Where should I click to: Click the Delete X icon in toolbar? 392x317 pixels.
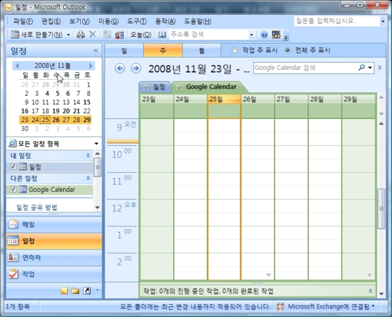(x=92, y=34)
